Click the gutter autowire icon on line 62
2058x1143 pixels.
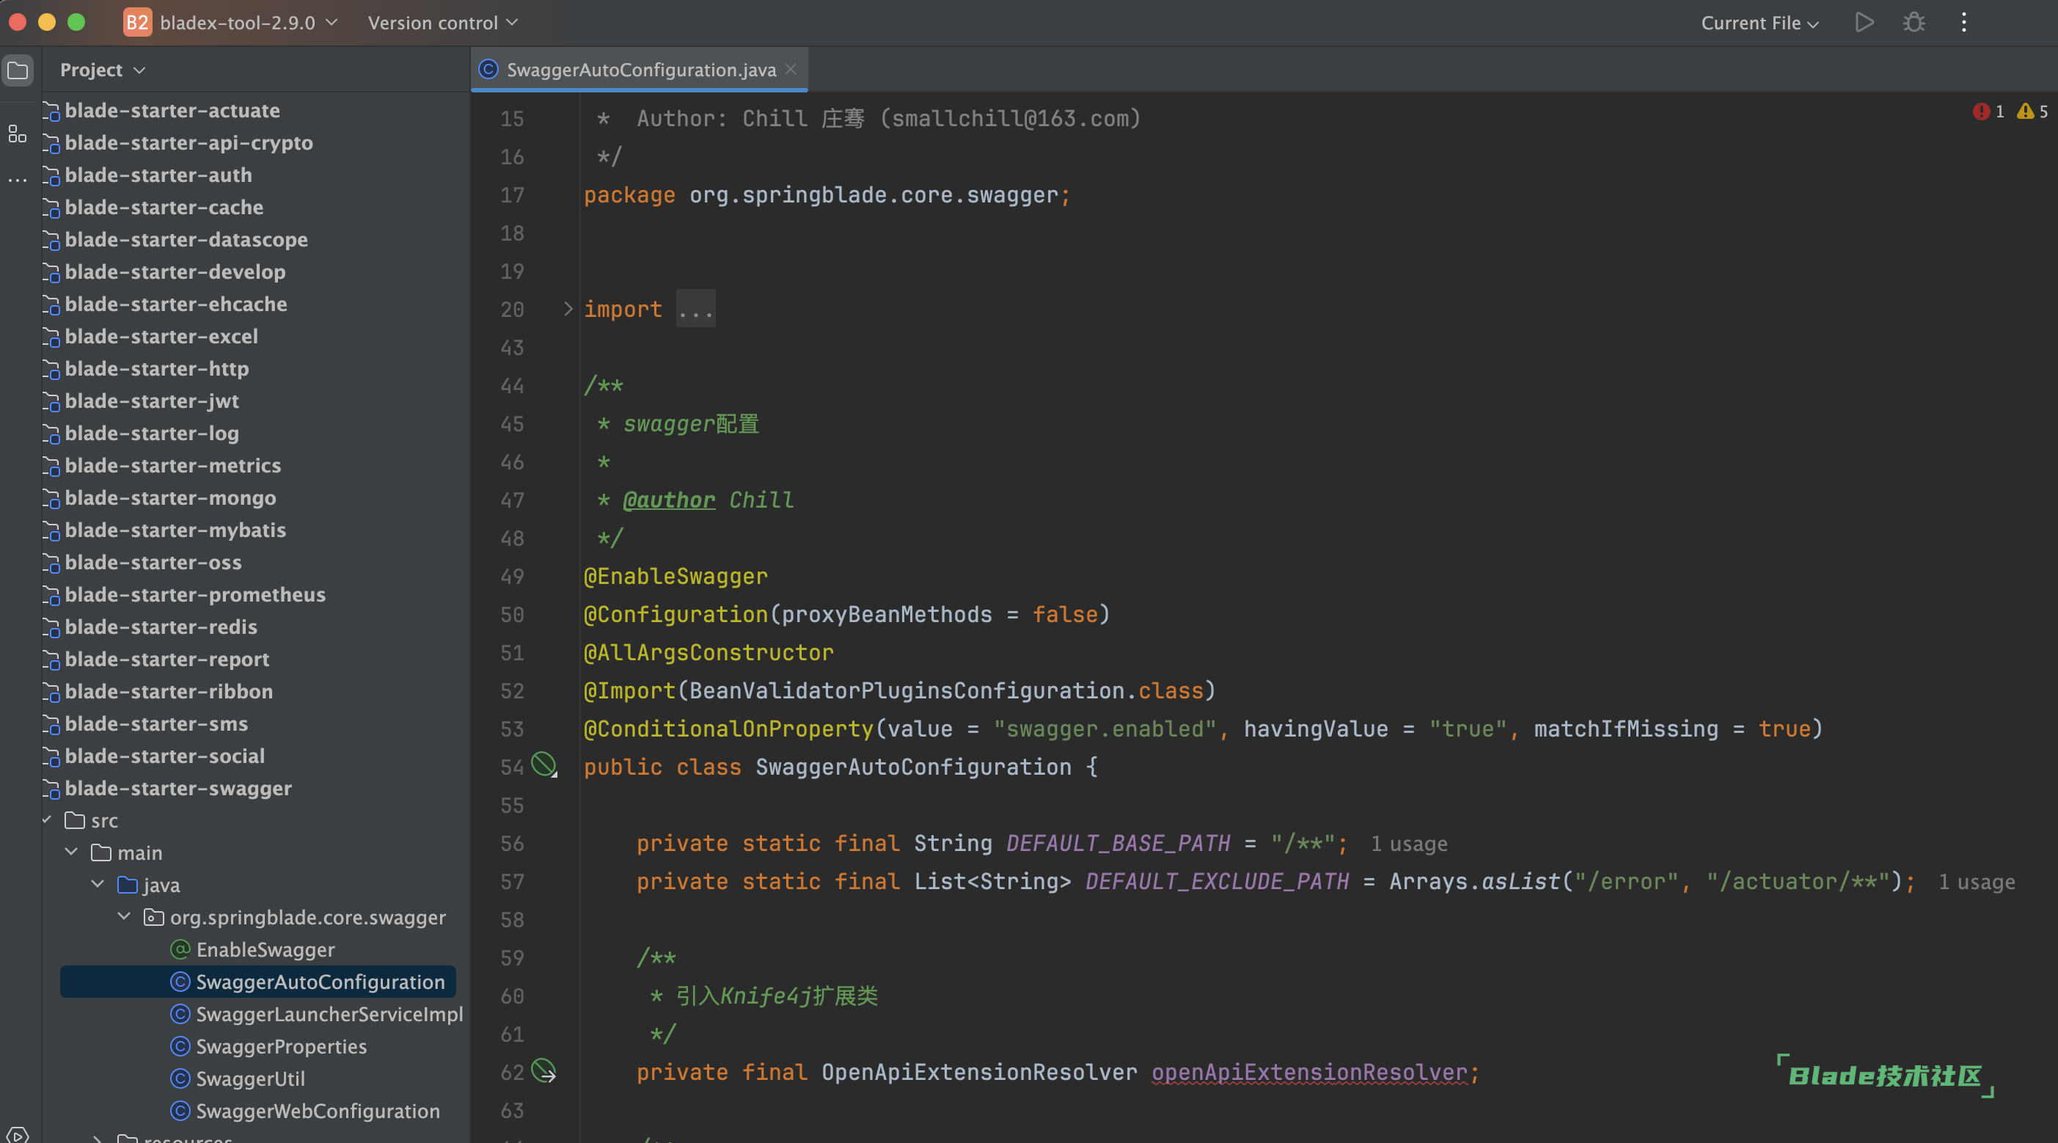click(544, 1071)
